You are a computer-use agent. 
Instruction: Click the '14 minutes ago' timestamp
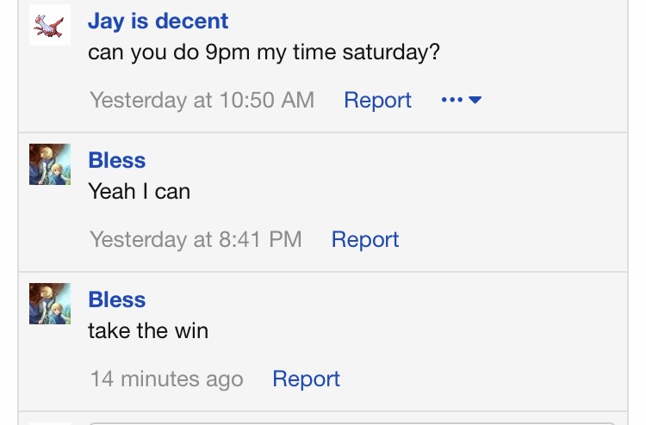click(167, 379)
